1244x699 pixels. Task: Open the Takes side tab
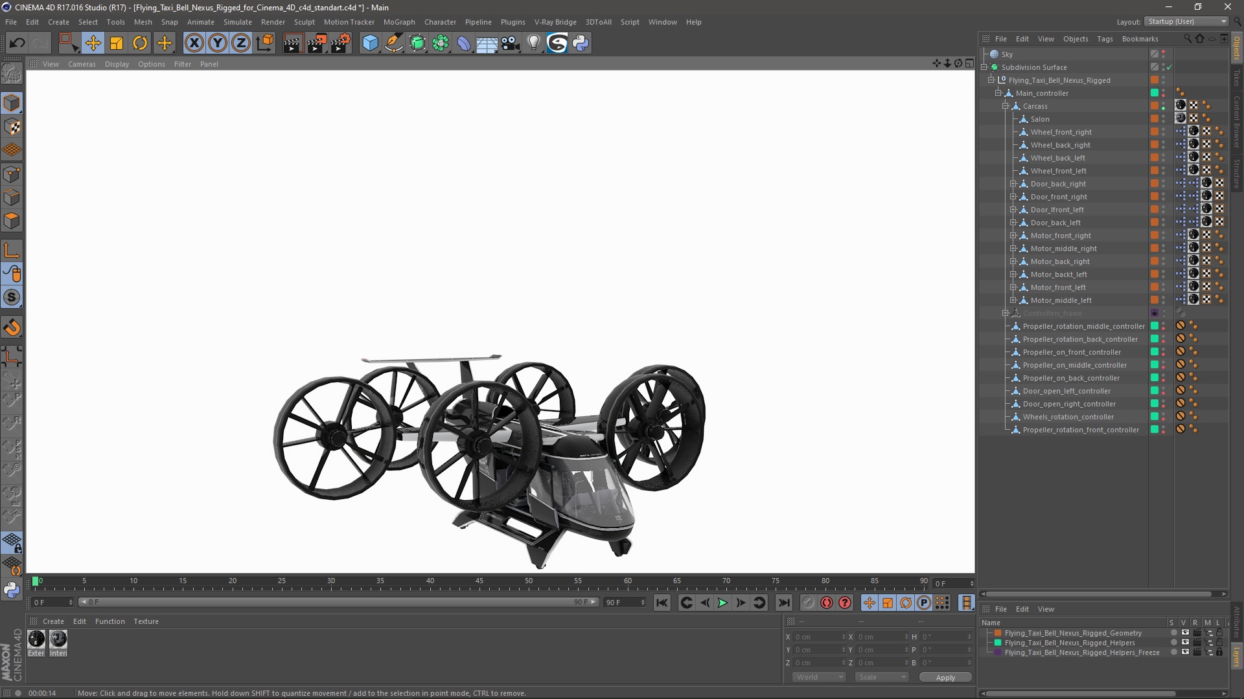point(1237,78)
